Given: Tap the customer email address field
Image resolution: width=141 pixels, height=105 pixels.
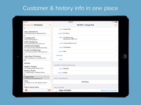Looking at the screenshot, I should click(x=86, y=43).
